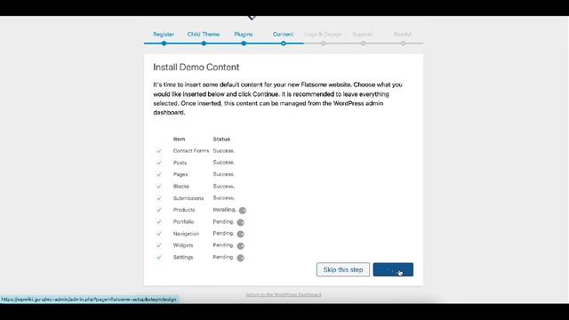
Task: Toggle the Products checkbox
Action: click(x=159, y=210)
